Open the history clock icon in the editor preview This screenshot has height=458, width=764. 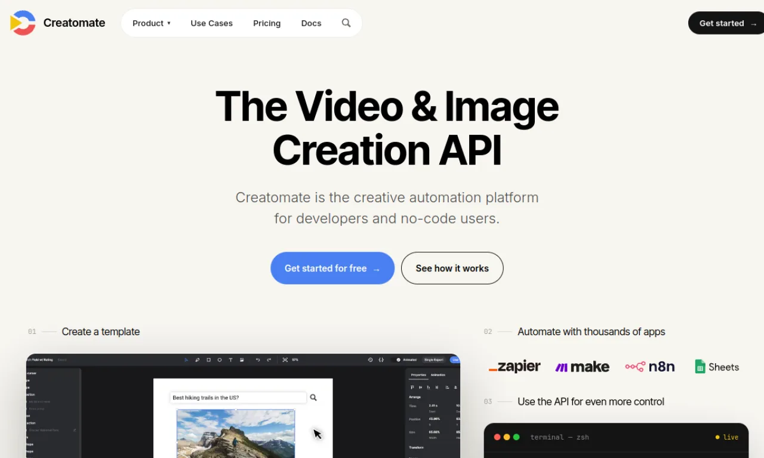(x=370, y=360)
